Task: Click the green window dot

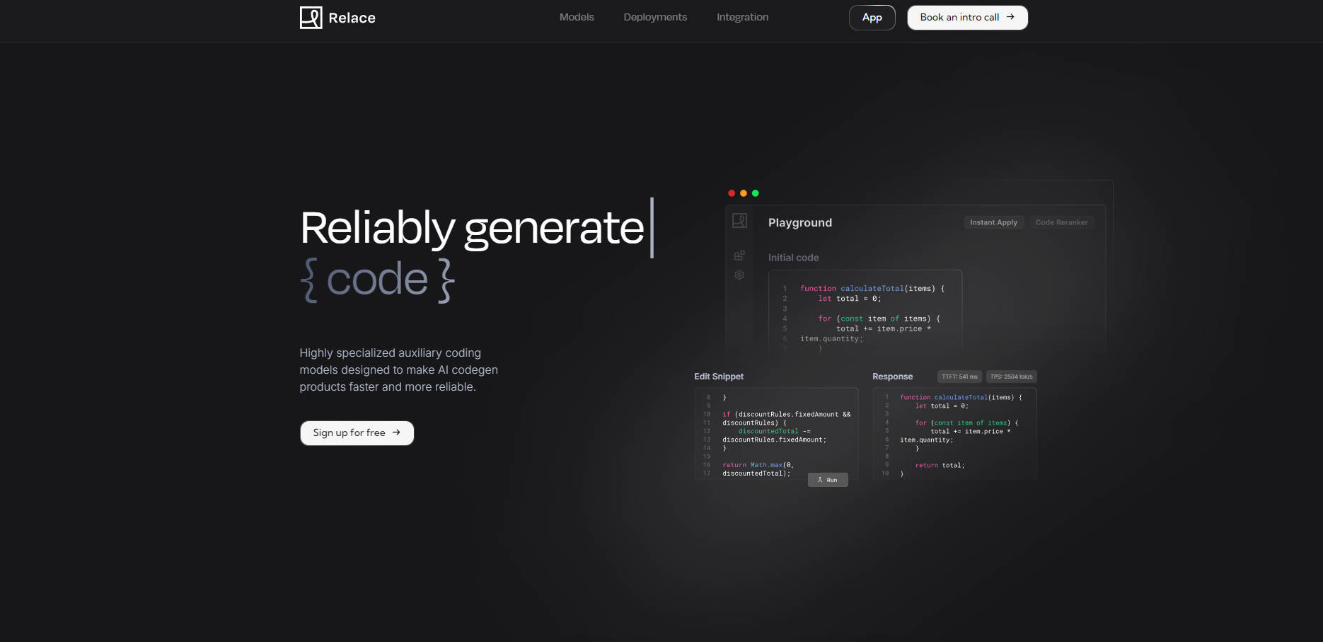Action: tap(756, 193)
